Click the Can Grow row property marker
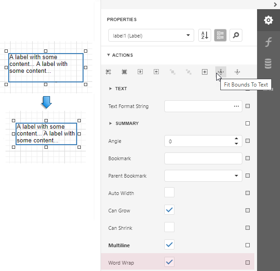This screenshot has height=271, width=280. (247, 211)
